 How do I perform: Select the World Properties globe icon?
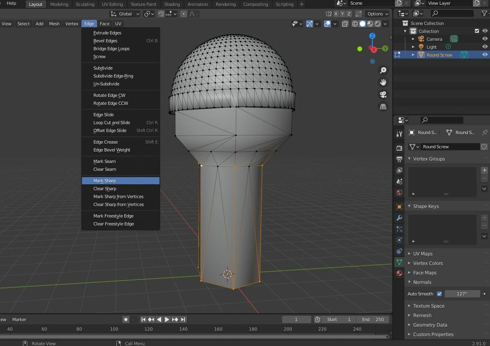tap(399, 193)
